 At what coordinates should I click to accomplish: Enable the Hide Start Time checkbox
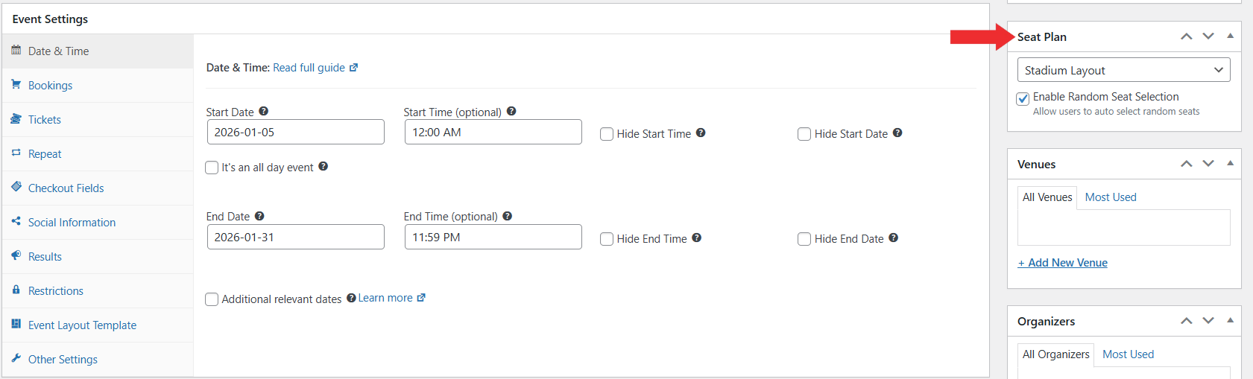pos(607,134)
